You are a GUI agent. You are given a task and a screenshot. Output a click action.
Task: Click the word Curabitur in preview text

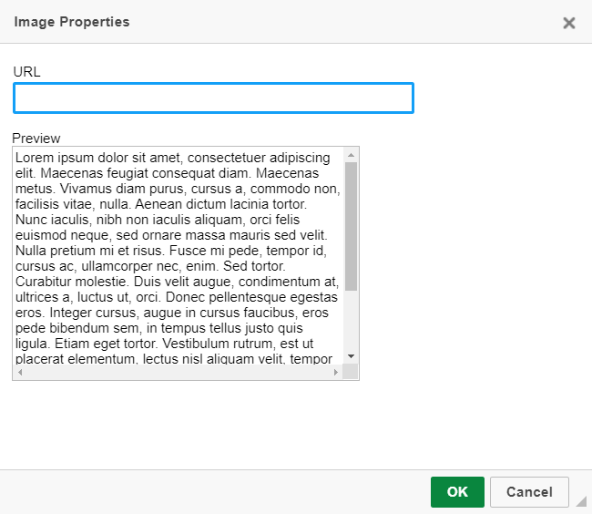[x=44, y=282]
